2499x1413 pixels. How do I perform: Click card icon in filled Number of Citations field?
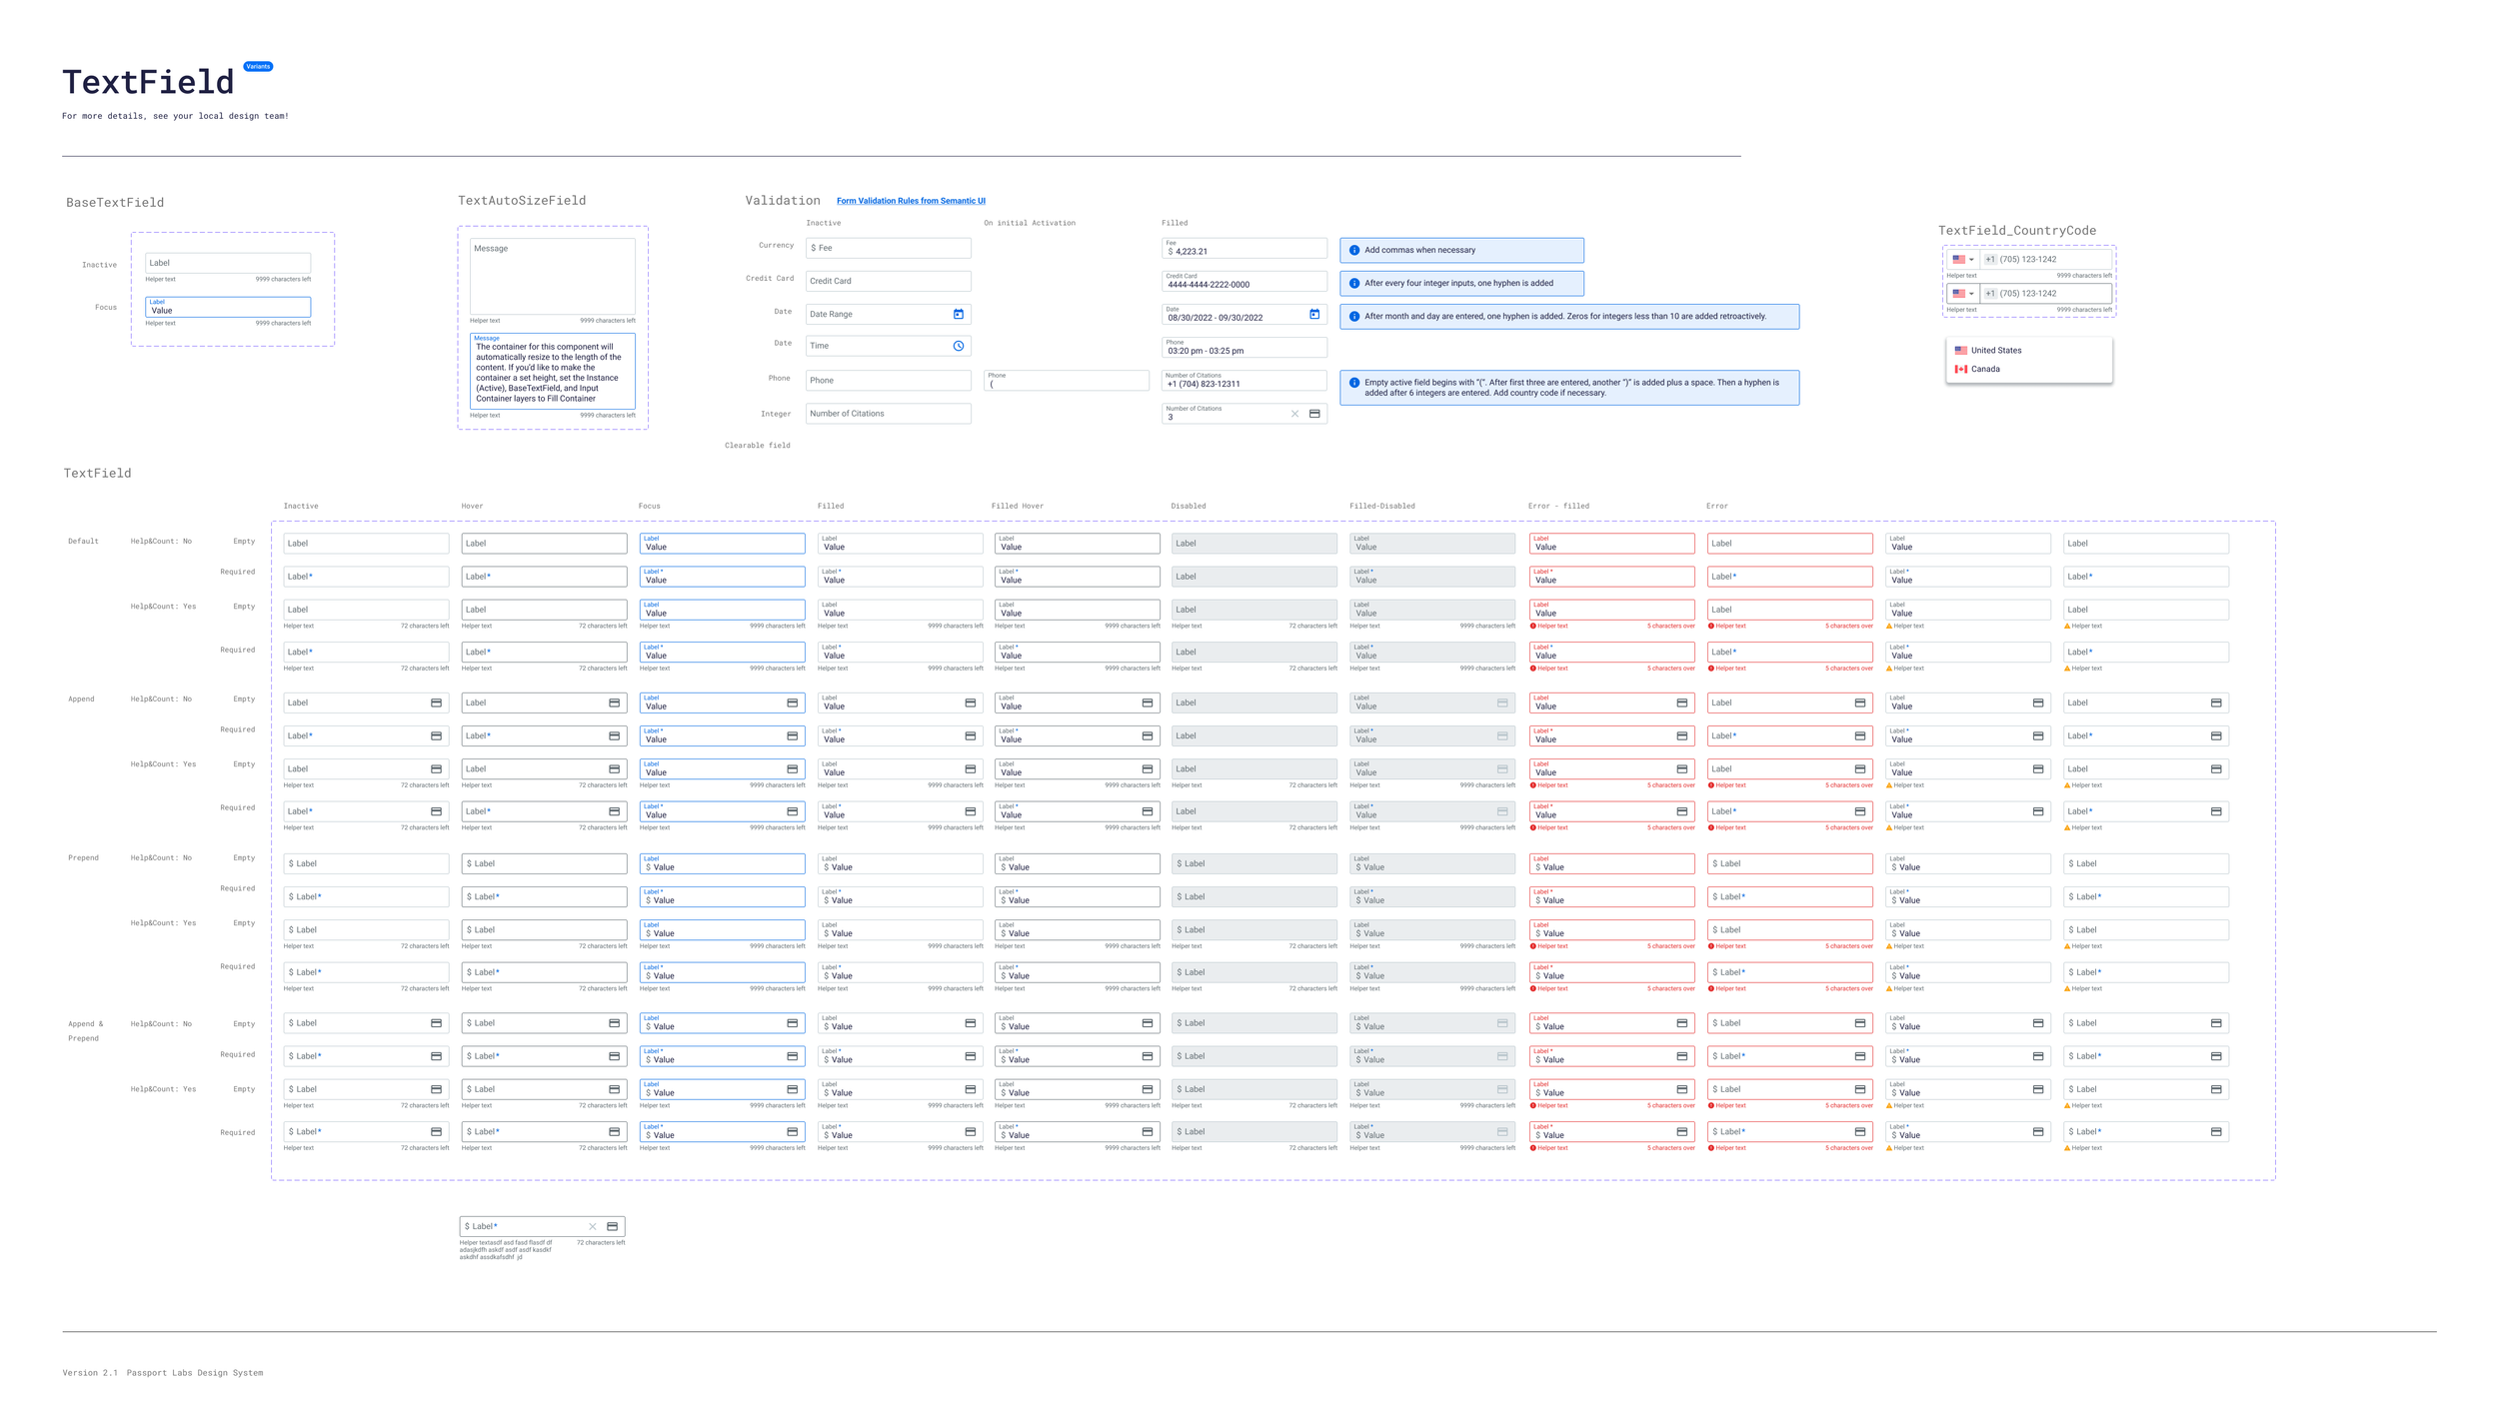point(1314,414)
